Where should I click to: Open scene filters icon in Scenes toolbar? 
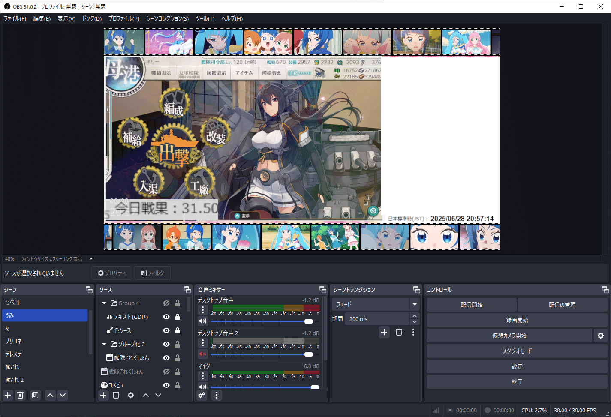point(36,395)
